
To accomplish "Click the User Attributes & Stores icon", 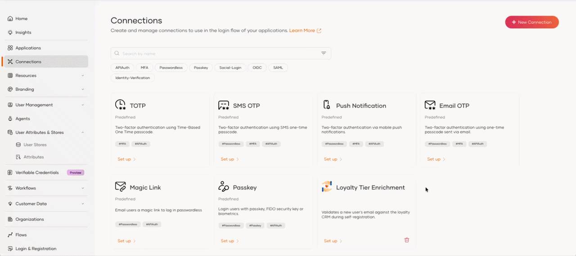I will 10,132.
